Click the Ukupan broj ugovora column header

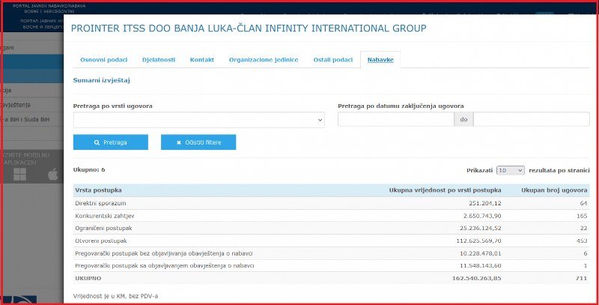[553, 190]
